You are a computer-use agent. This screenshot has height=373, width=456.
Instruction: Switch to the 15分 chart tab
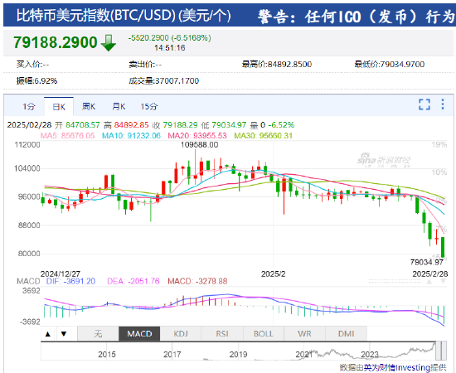[149, 106]
